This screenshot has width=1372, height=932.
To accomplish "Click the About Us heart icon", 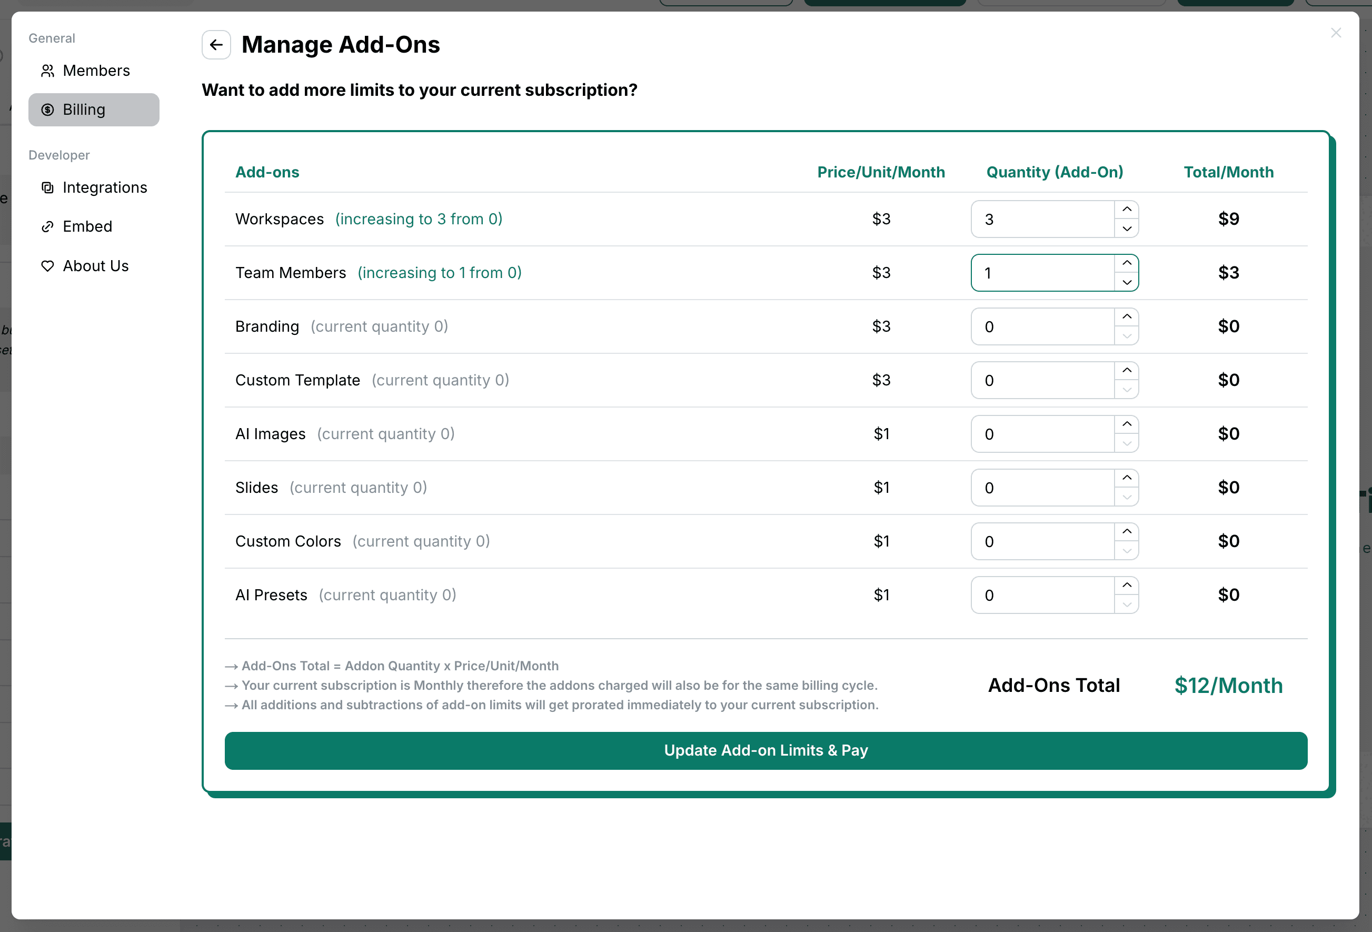I will click(x=48, y=266).
